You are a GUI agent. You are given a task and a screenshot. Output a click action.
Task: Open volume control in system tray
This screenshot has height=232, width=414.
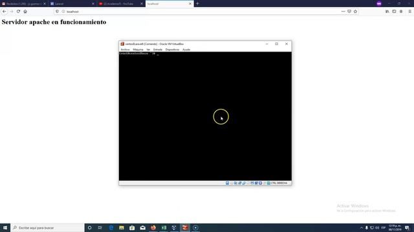(x=377, y=227)
